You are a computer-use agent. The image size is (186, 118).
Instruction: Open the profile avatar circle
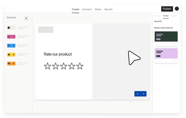[177, 9]
